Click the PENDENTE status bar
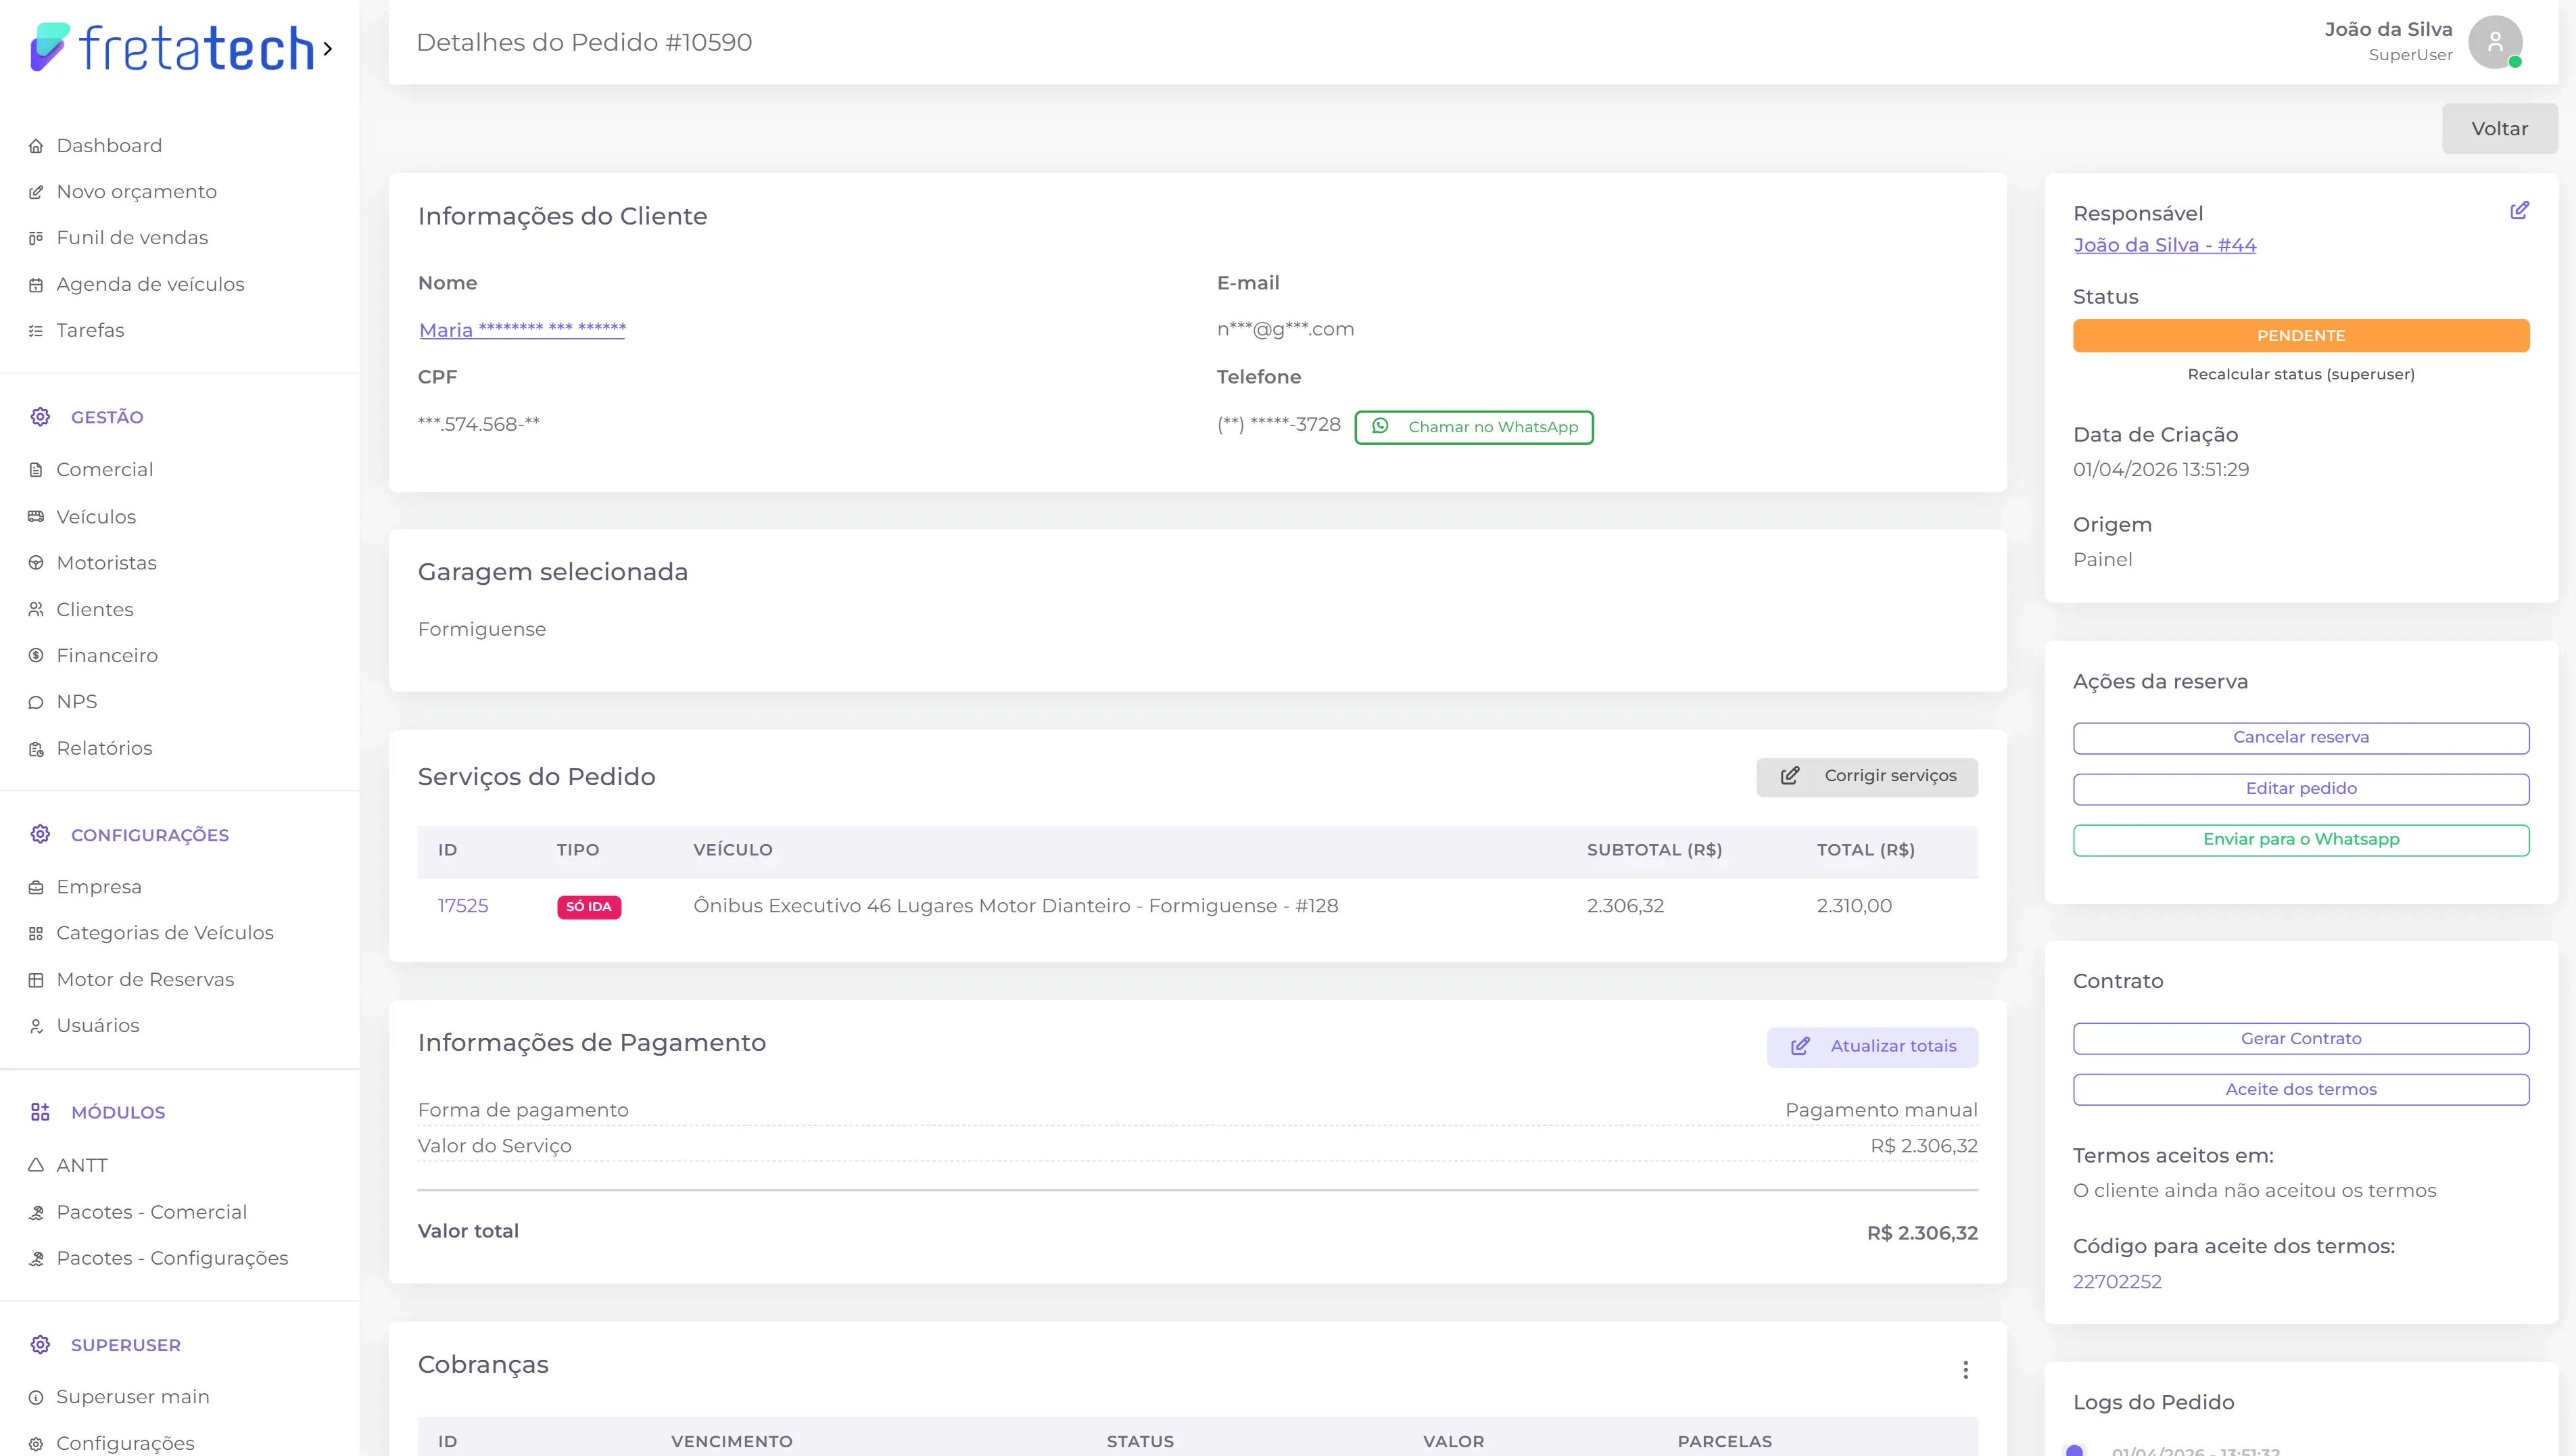 [2301, 336]
